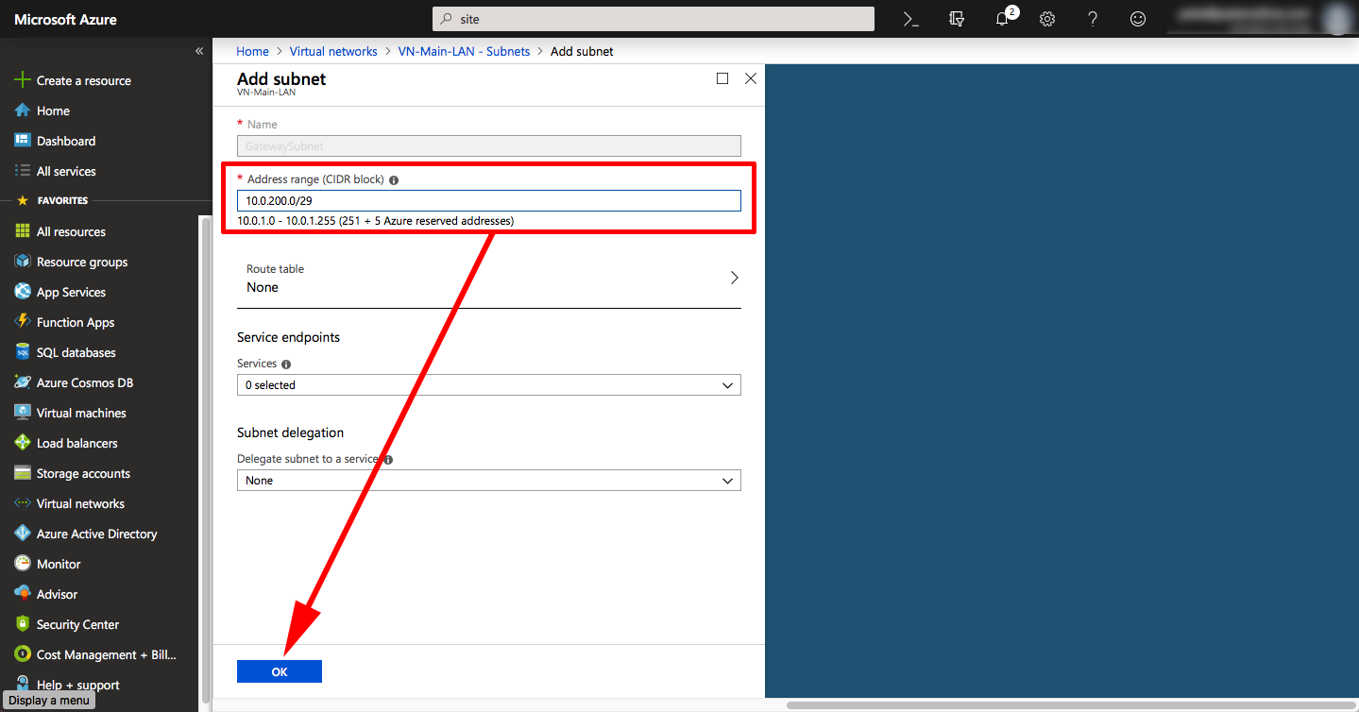Click the horizontal scrollbar at bottom
1359x712 pixels.
pos(1071,704)
